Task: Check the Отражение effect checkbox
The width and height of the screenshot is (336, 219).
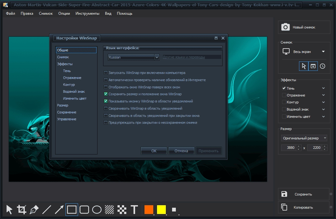Action: pos(284,95)
